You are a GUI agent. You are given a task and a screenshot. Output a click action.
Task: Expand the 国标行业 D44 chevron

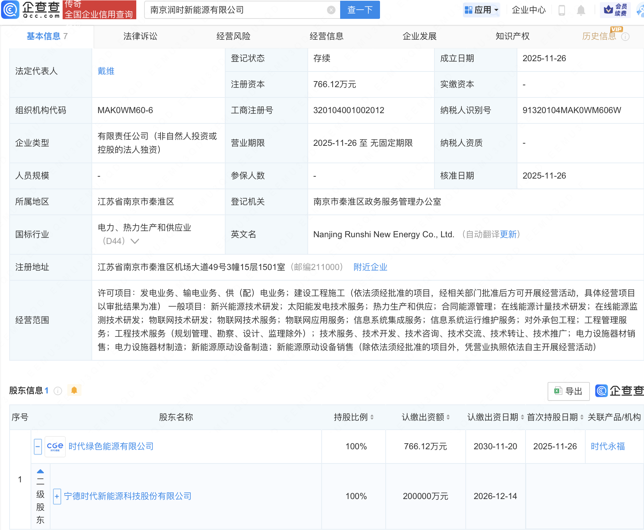point(135,241)
